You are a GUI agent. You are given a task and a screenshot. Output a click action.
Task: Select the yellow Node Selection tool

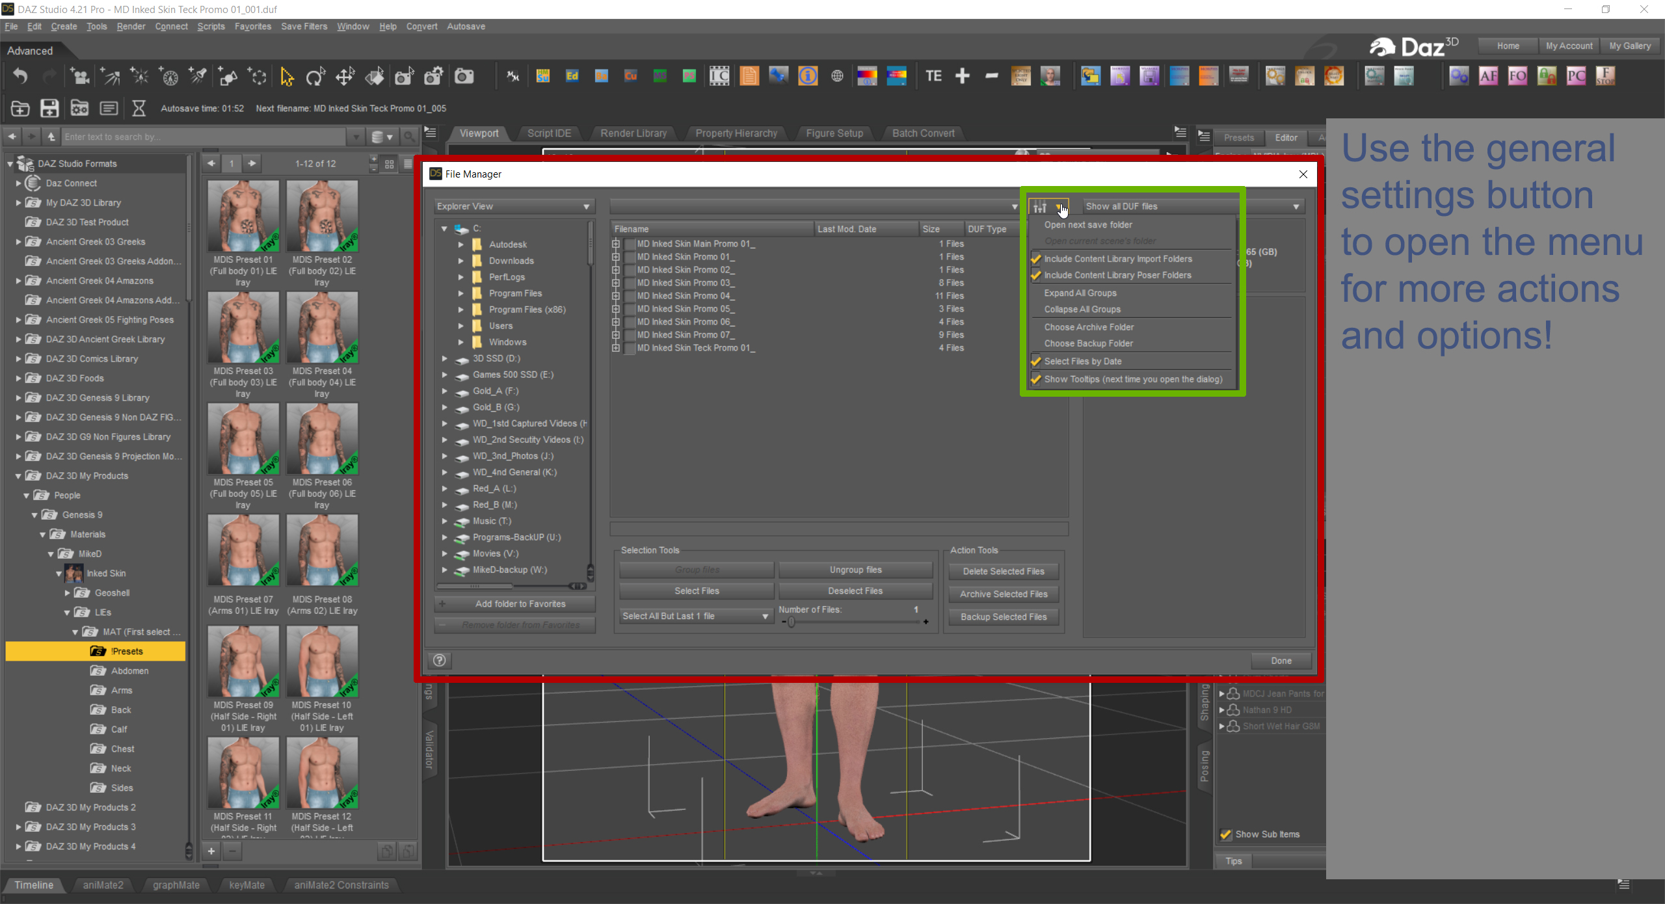[286, 77]
